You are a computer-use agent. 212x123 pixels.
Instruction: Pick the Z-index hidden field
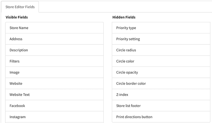(x=161, y=95)
